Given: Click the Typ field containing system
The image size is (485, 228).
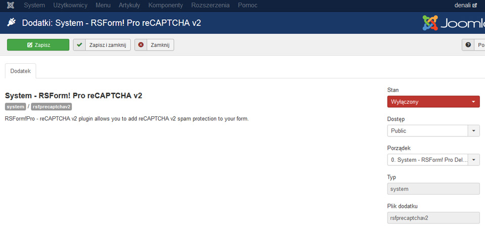Looking at the screenshot, I should (433, 189).
